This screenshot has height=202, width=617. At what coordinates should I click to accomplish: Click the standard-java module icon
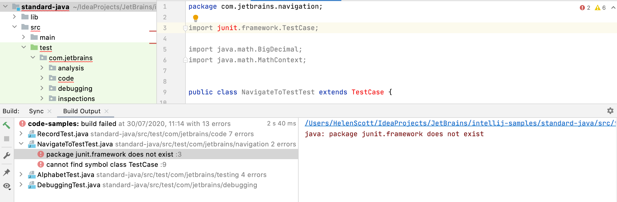[x=16, y=7]
